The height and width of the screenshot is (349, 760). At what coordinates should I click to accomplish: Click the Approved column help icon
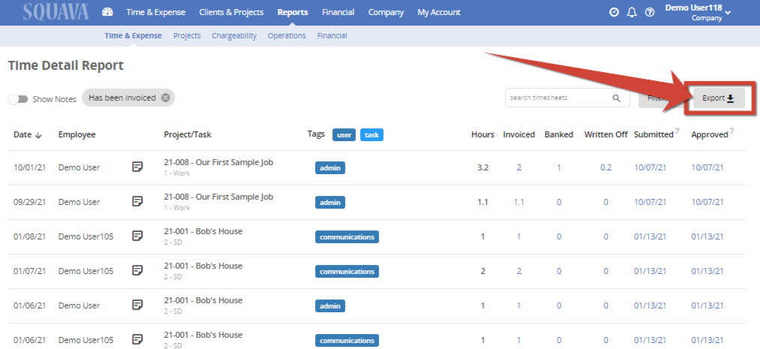pyautogui.click(x=731, y=131)
